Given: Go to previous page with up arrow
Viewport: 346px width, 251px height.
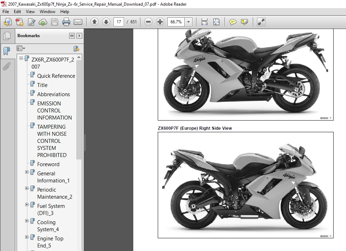Looking at the screenshot, I should pos(94,22).
